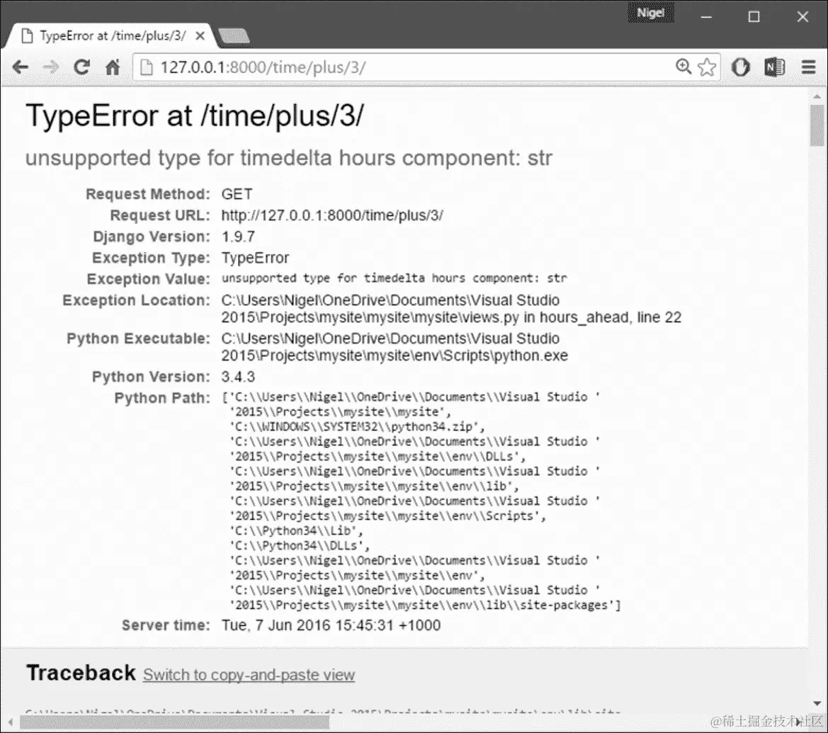Switch to copy-and-paste traceback view
Image resolution: width=828 pixels, height=733 pixels.
(x=249, y=675)
